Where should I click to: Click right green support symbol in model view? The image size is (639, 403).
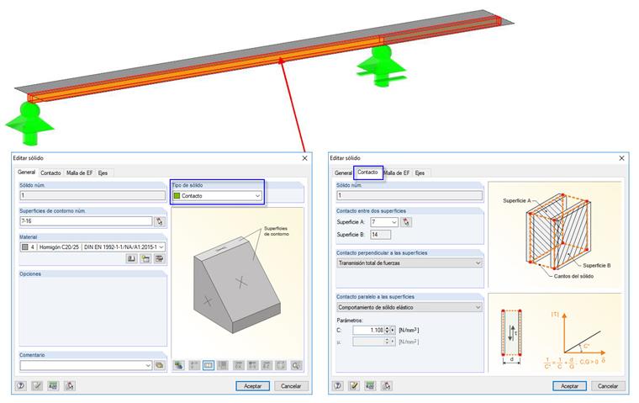[x=382, y=66]
